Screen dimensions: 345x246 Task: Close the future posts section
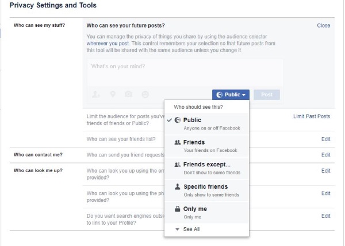pos(323,26)
